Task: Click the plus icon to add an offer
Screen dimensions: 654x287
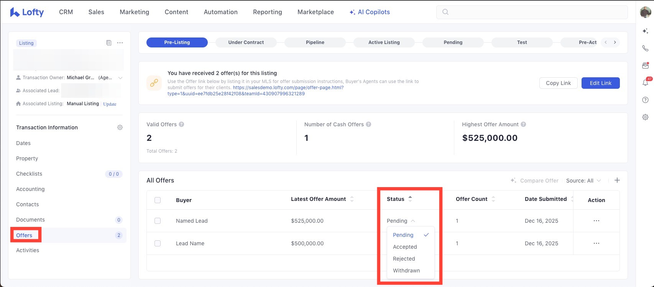Action: click(x=617, y=180)
